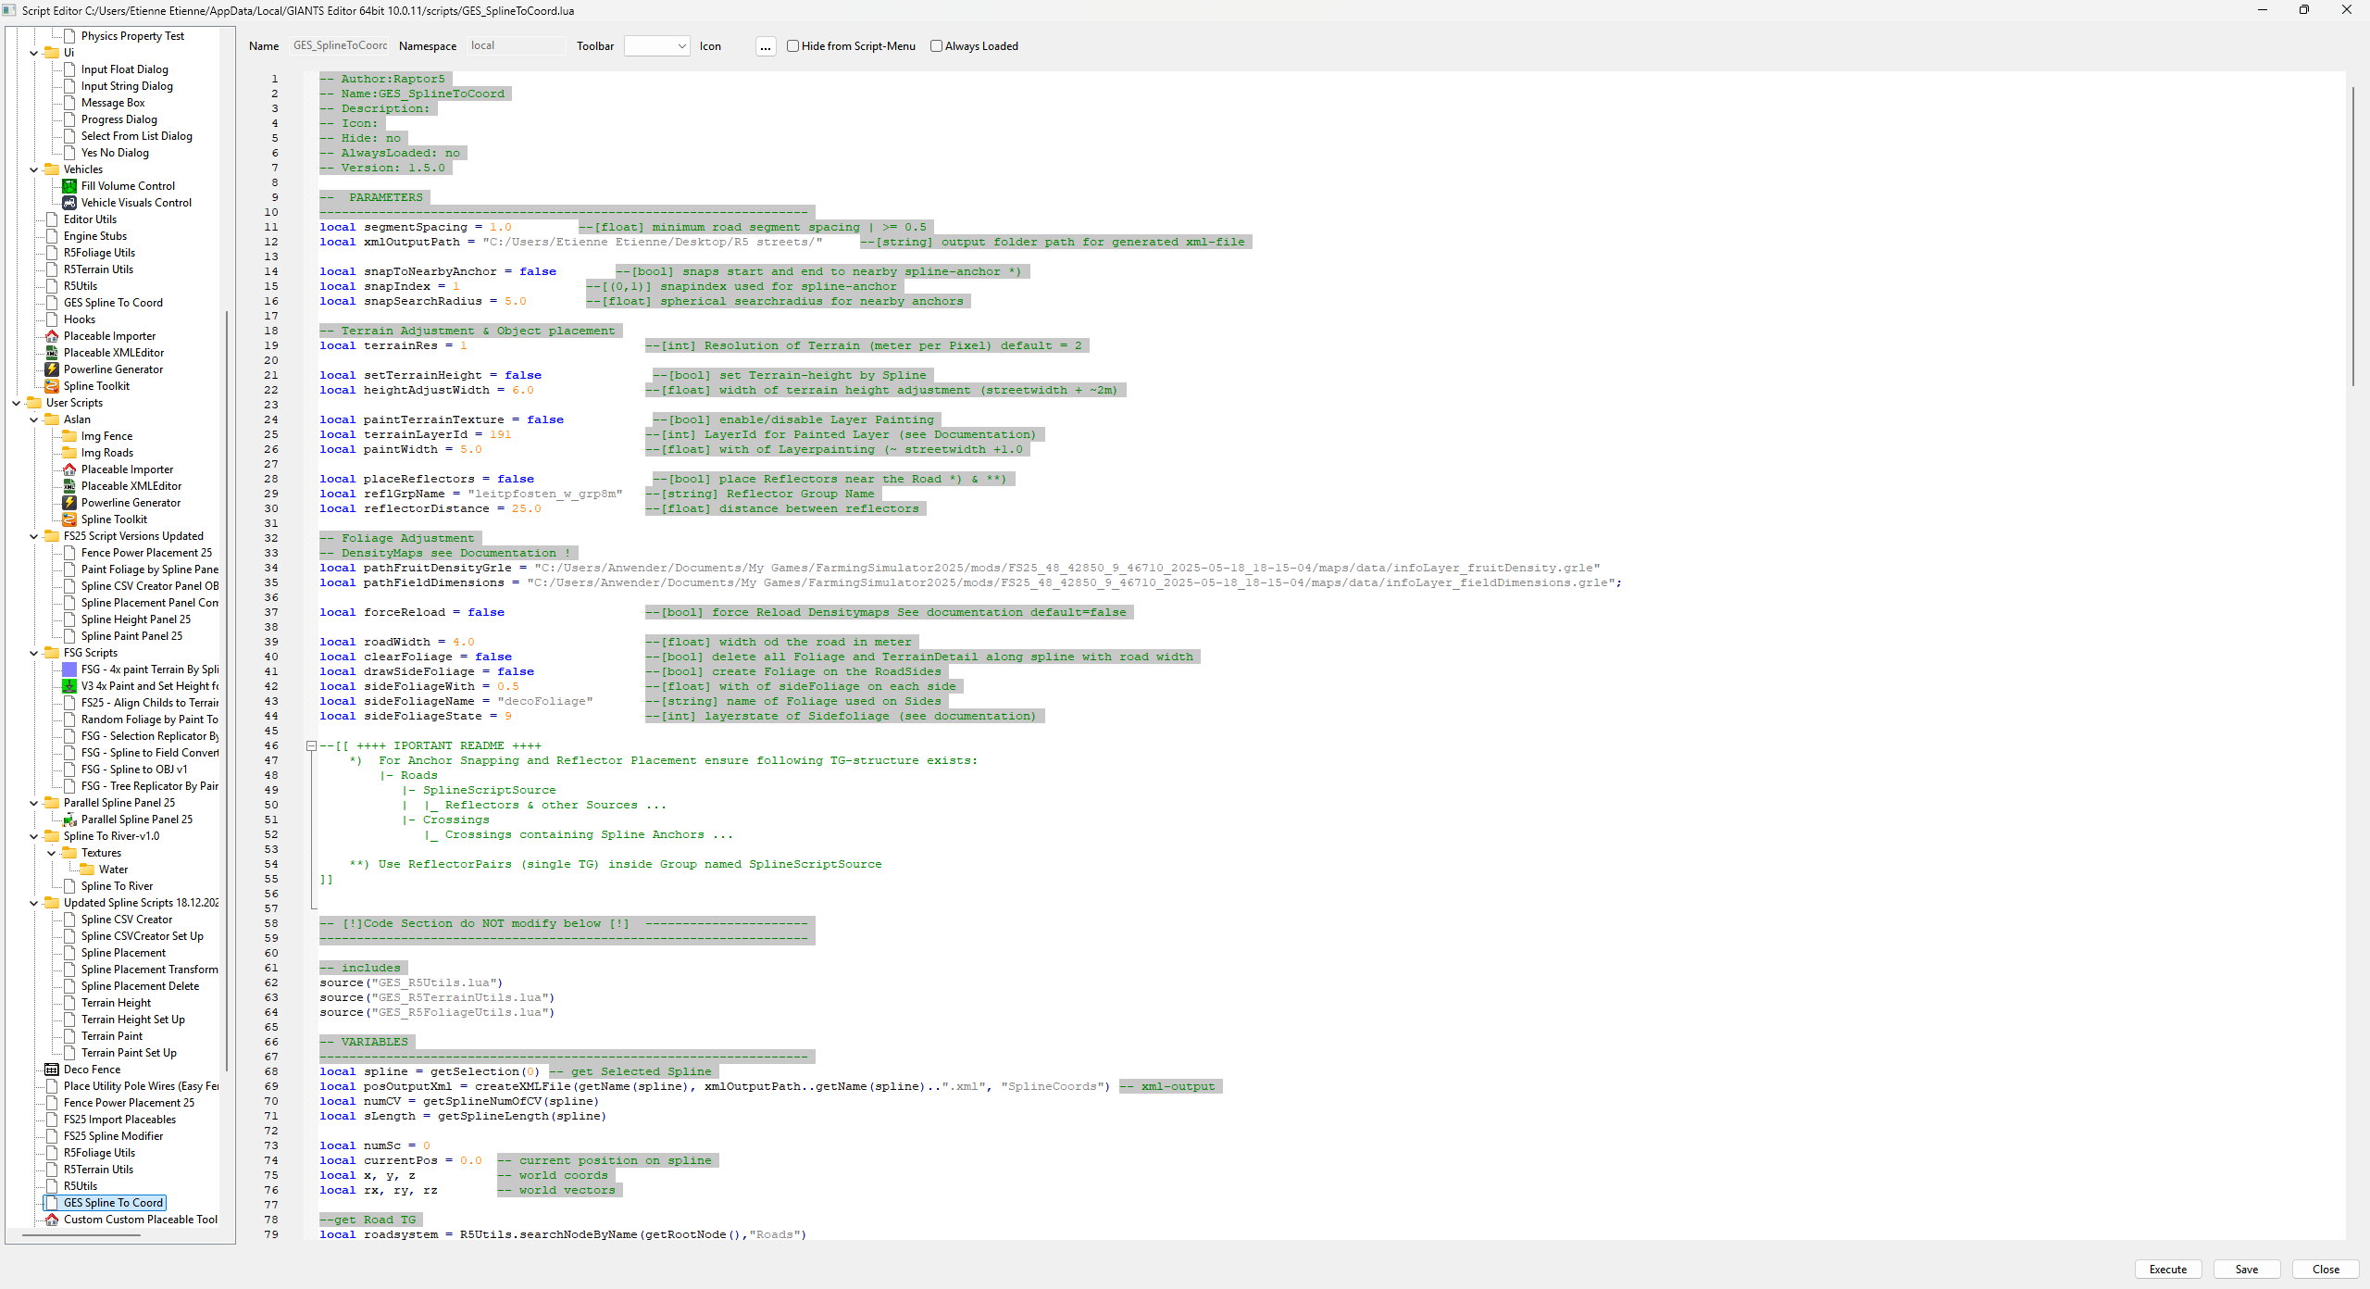The image size is (2370, 1289).
Task: Select Terrain Paint Set Up item
Action: (x=129, y=1053)
